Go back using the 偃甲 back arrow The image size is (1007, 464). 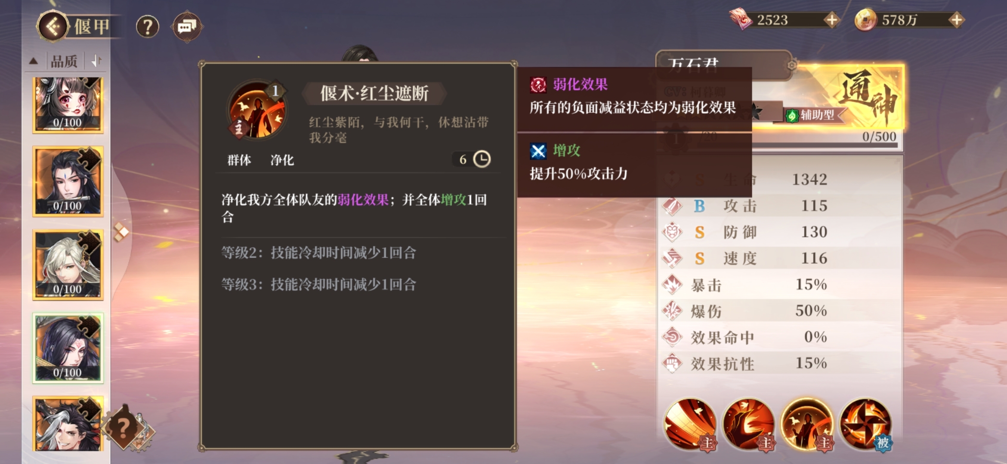coord(53,27)
